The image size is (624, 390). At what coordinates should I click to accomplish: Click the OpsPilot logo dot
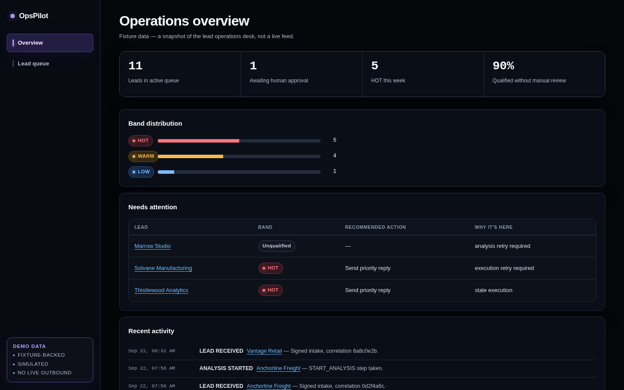(x=13, y=16)
